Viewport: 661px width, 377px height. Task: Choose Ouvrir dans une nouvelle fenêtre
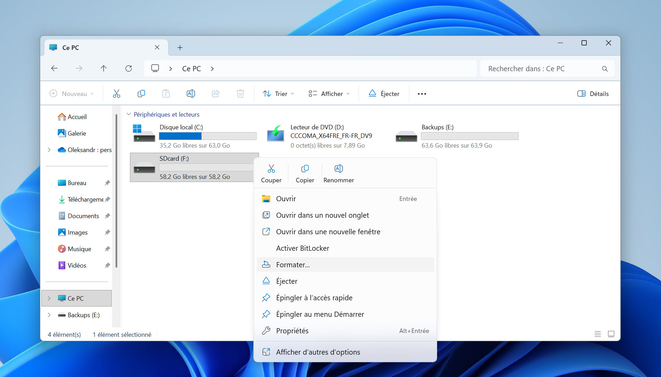pyautogui.click(x=345, y=232)
